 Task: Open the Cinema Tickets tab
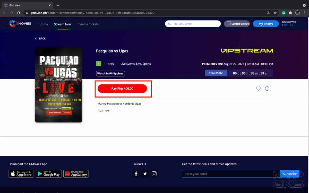point(88,24)
